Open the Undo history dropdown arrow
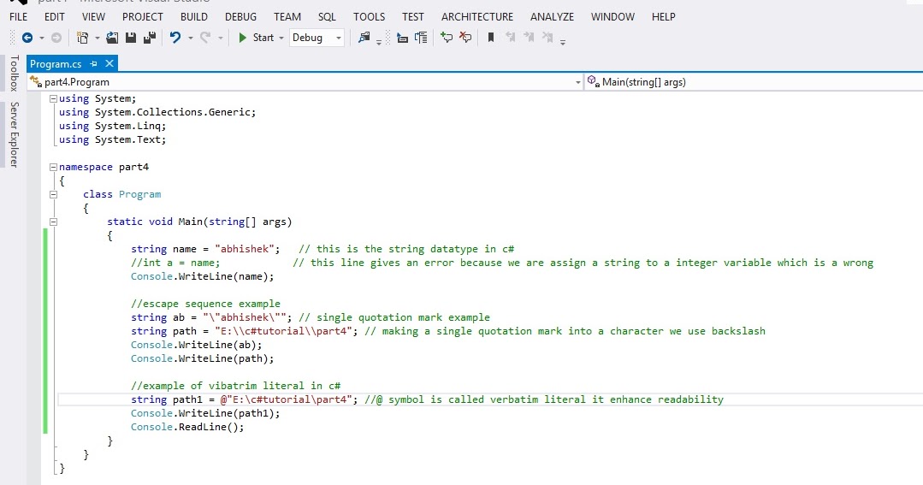This screenshot has width=923, height=485. click(x=190, y=38)
